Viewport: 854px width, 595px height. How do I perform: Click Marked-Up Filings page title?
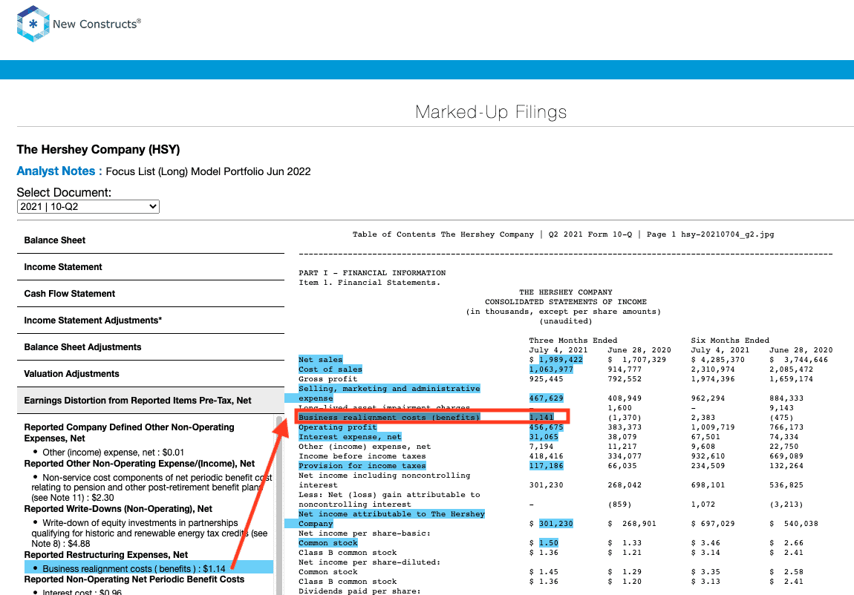491,112
